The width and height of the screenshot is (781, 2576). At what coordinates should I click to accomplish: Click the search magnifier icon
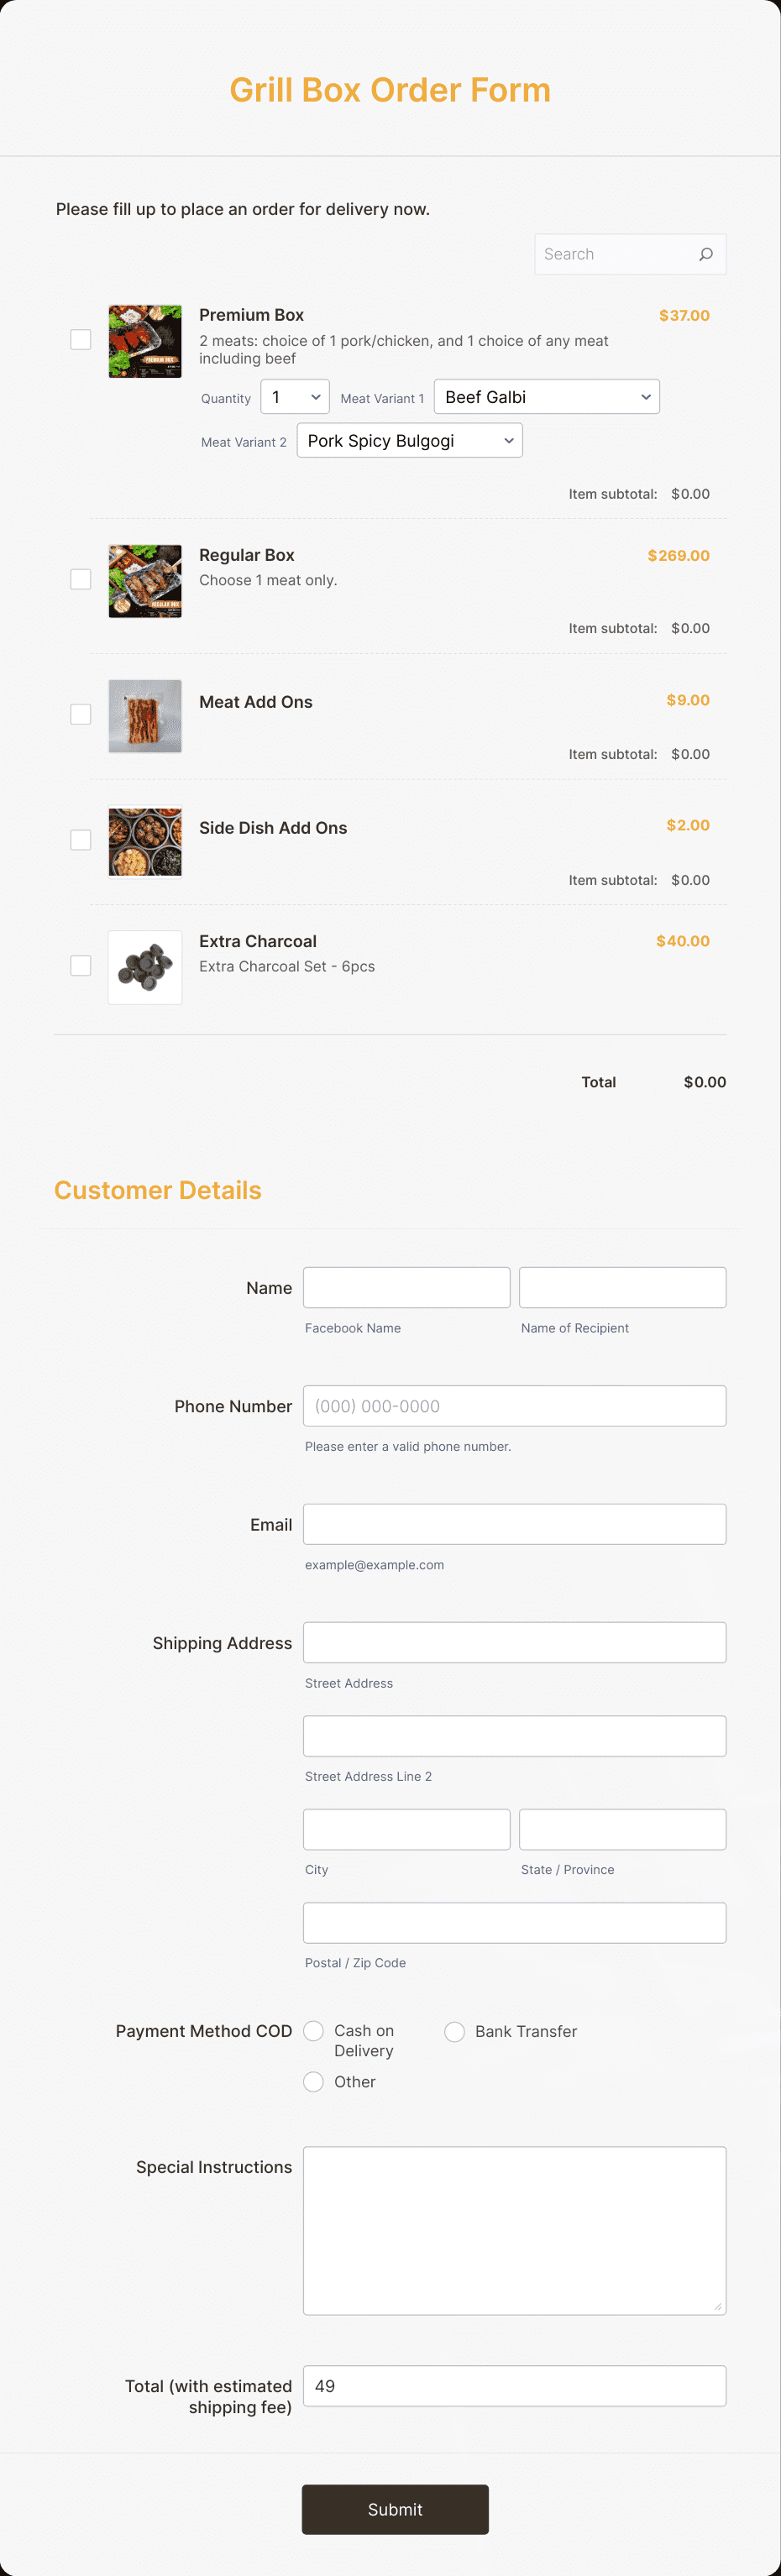click(x=705, y=254)
